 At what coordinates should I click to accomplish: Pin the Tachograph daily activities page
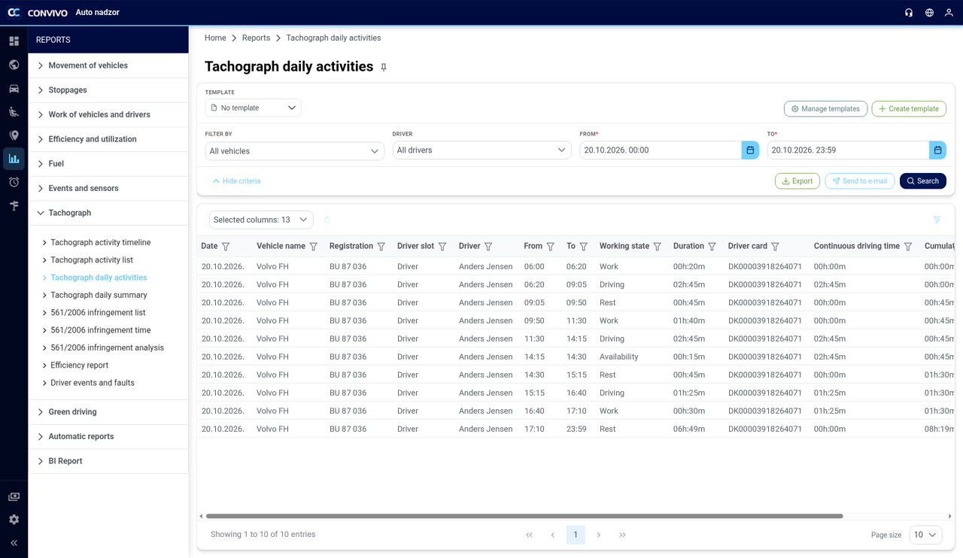coord(384,68)
